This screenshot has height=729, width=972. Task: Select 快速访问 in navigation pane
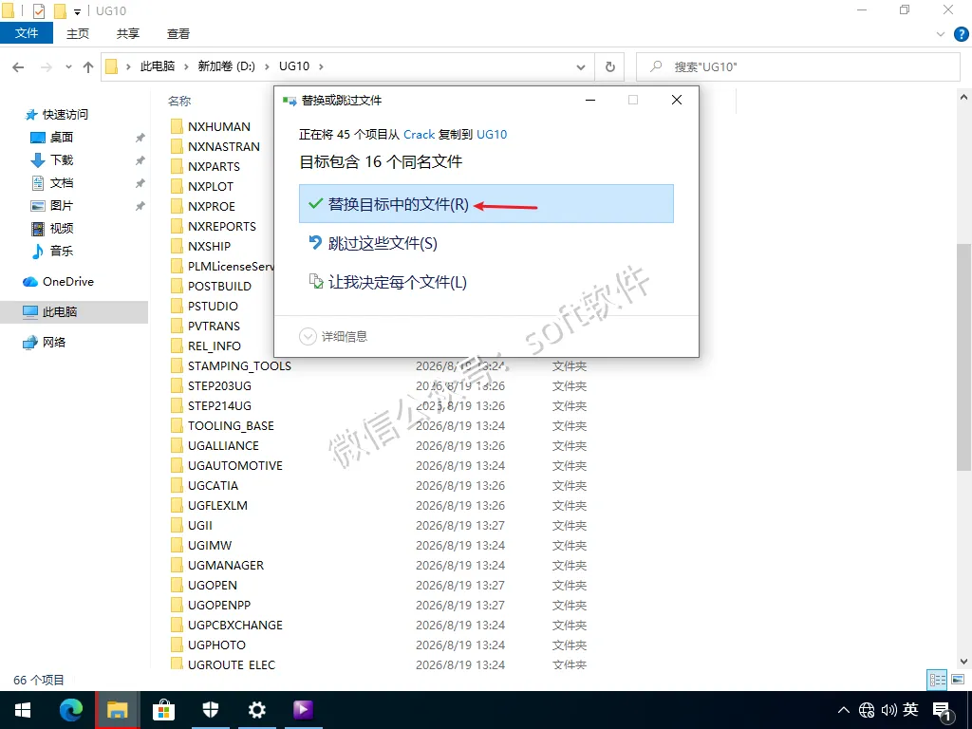(x=65, y=115)
